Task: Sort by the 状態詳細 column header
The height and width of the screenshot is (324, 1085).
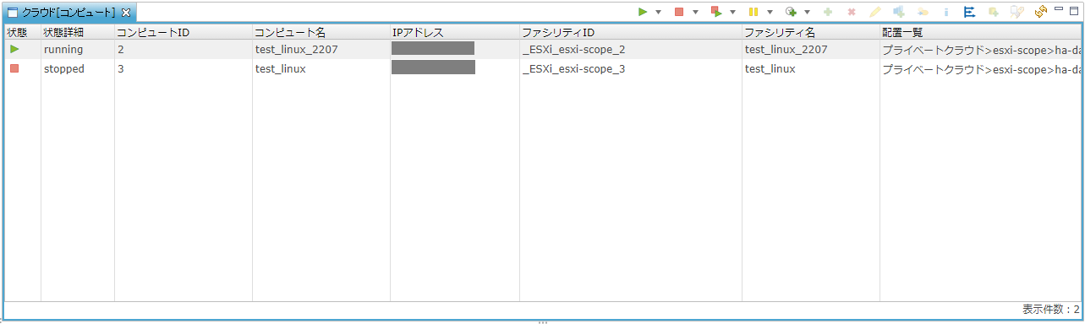Action: [78, 32]
